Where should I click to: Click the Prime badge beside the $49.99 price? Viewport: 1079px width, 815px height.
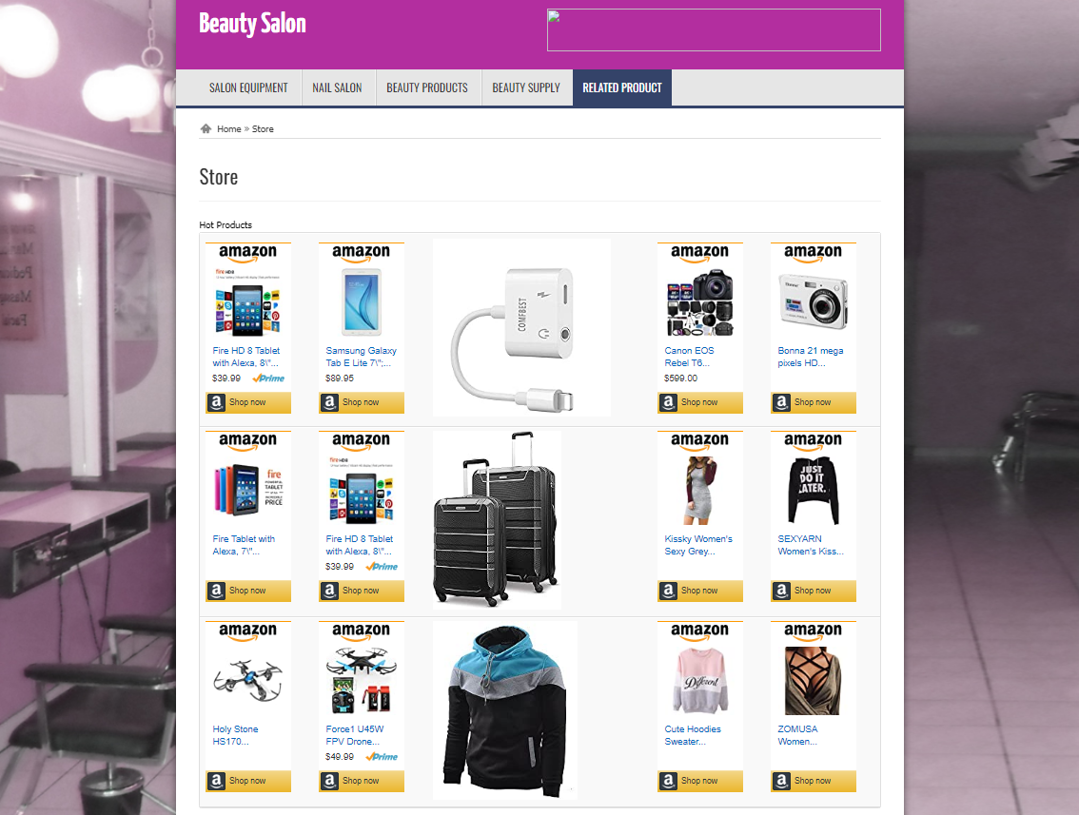(382, 757)
